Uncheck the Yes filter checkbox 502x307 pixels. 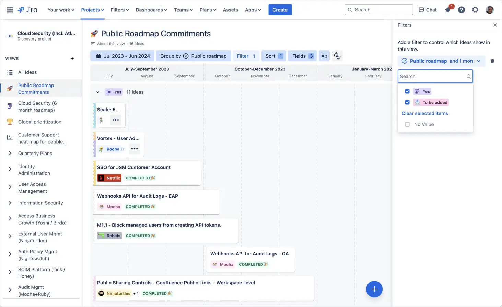(407, 91)
